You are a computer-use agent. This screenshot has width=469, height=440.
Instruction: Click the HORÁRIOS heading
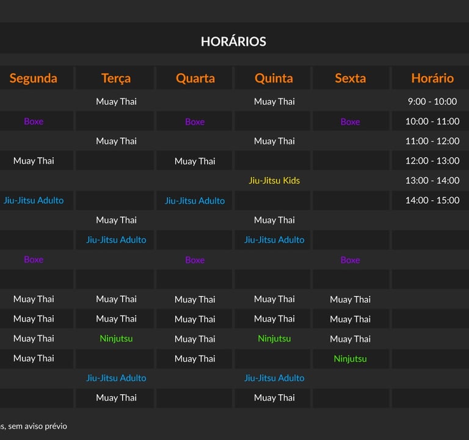click(233, 41)
